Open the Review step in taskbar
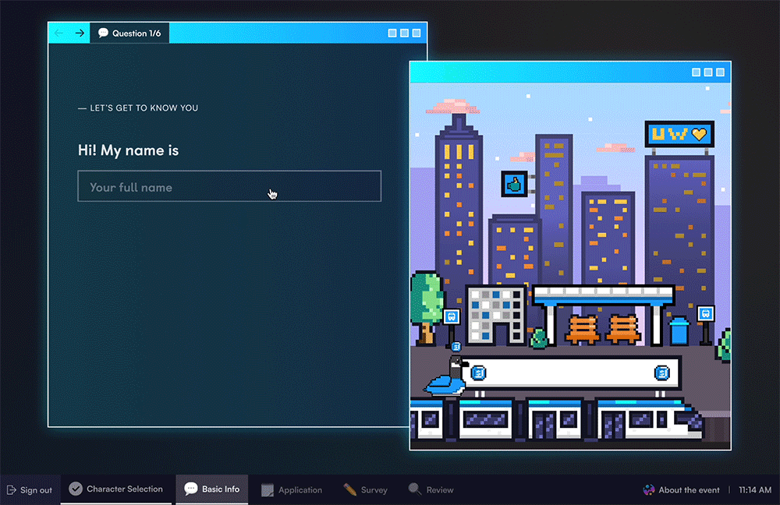 (431, 489)
